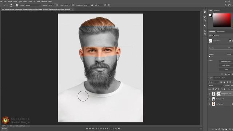
Task: Open the Window menu
Action: tap(44, 1)
